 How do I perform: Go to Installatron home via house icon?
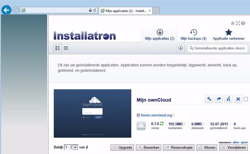click(233, 23)
